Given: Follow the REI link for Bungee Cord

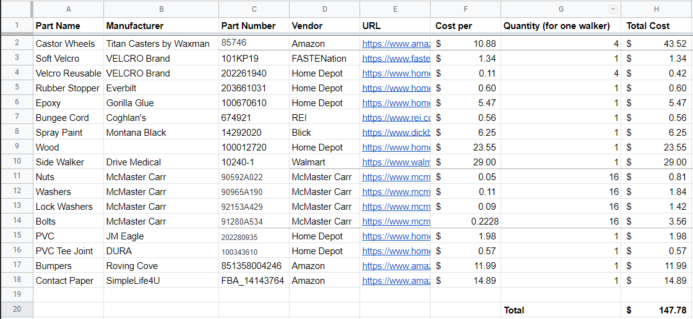Looking at the screenshot, I should coord(396,118).
